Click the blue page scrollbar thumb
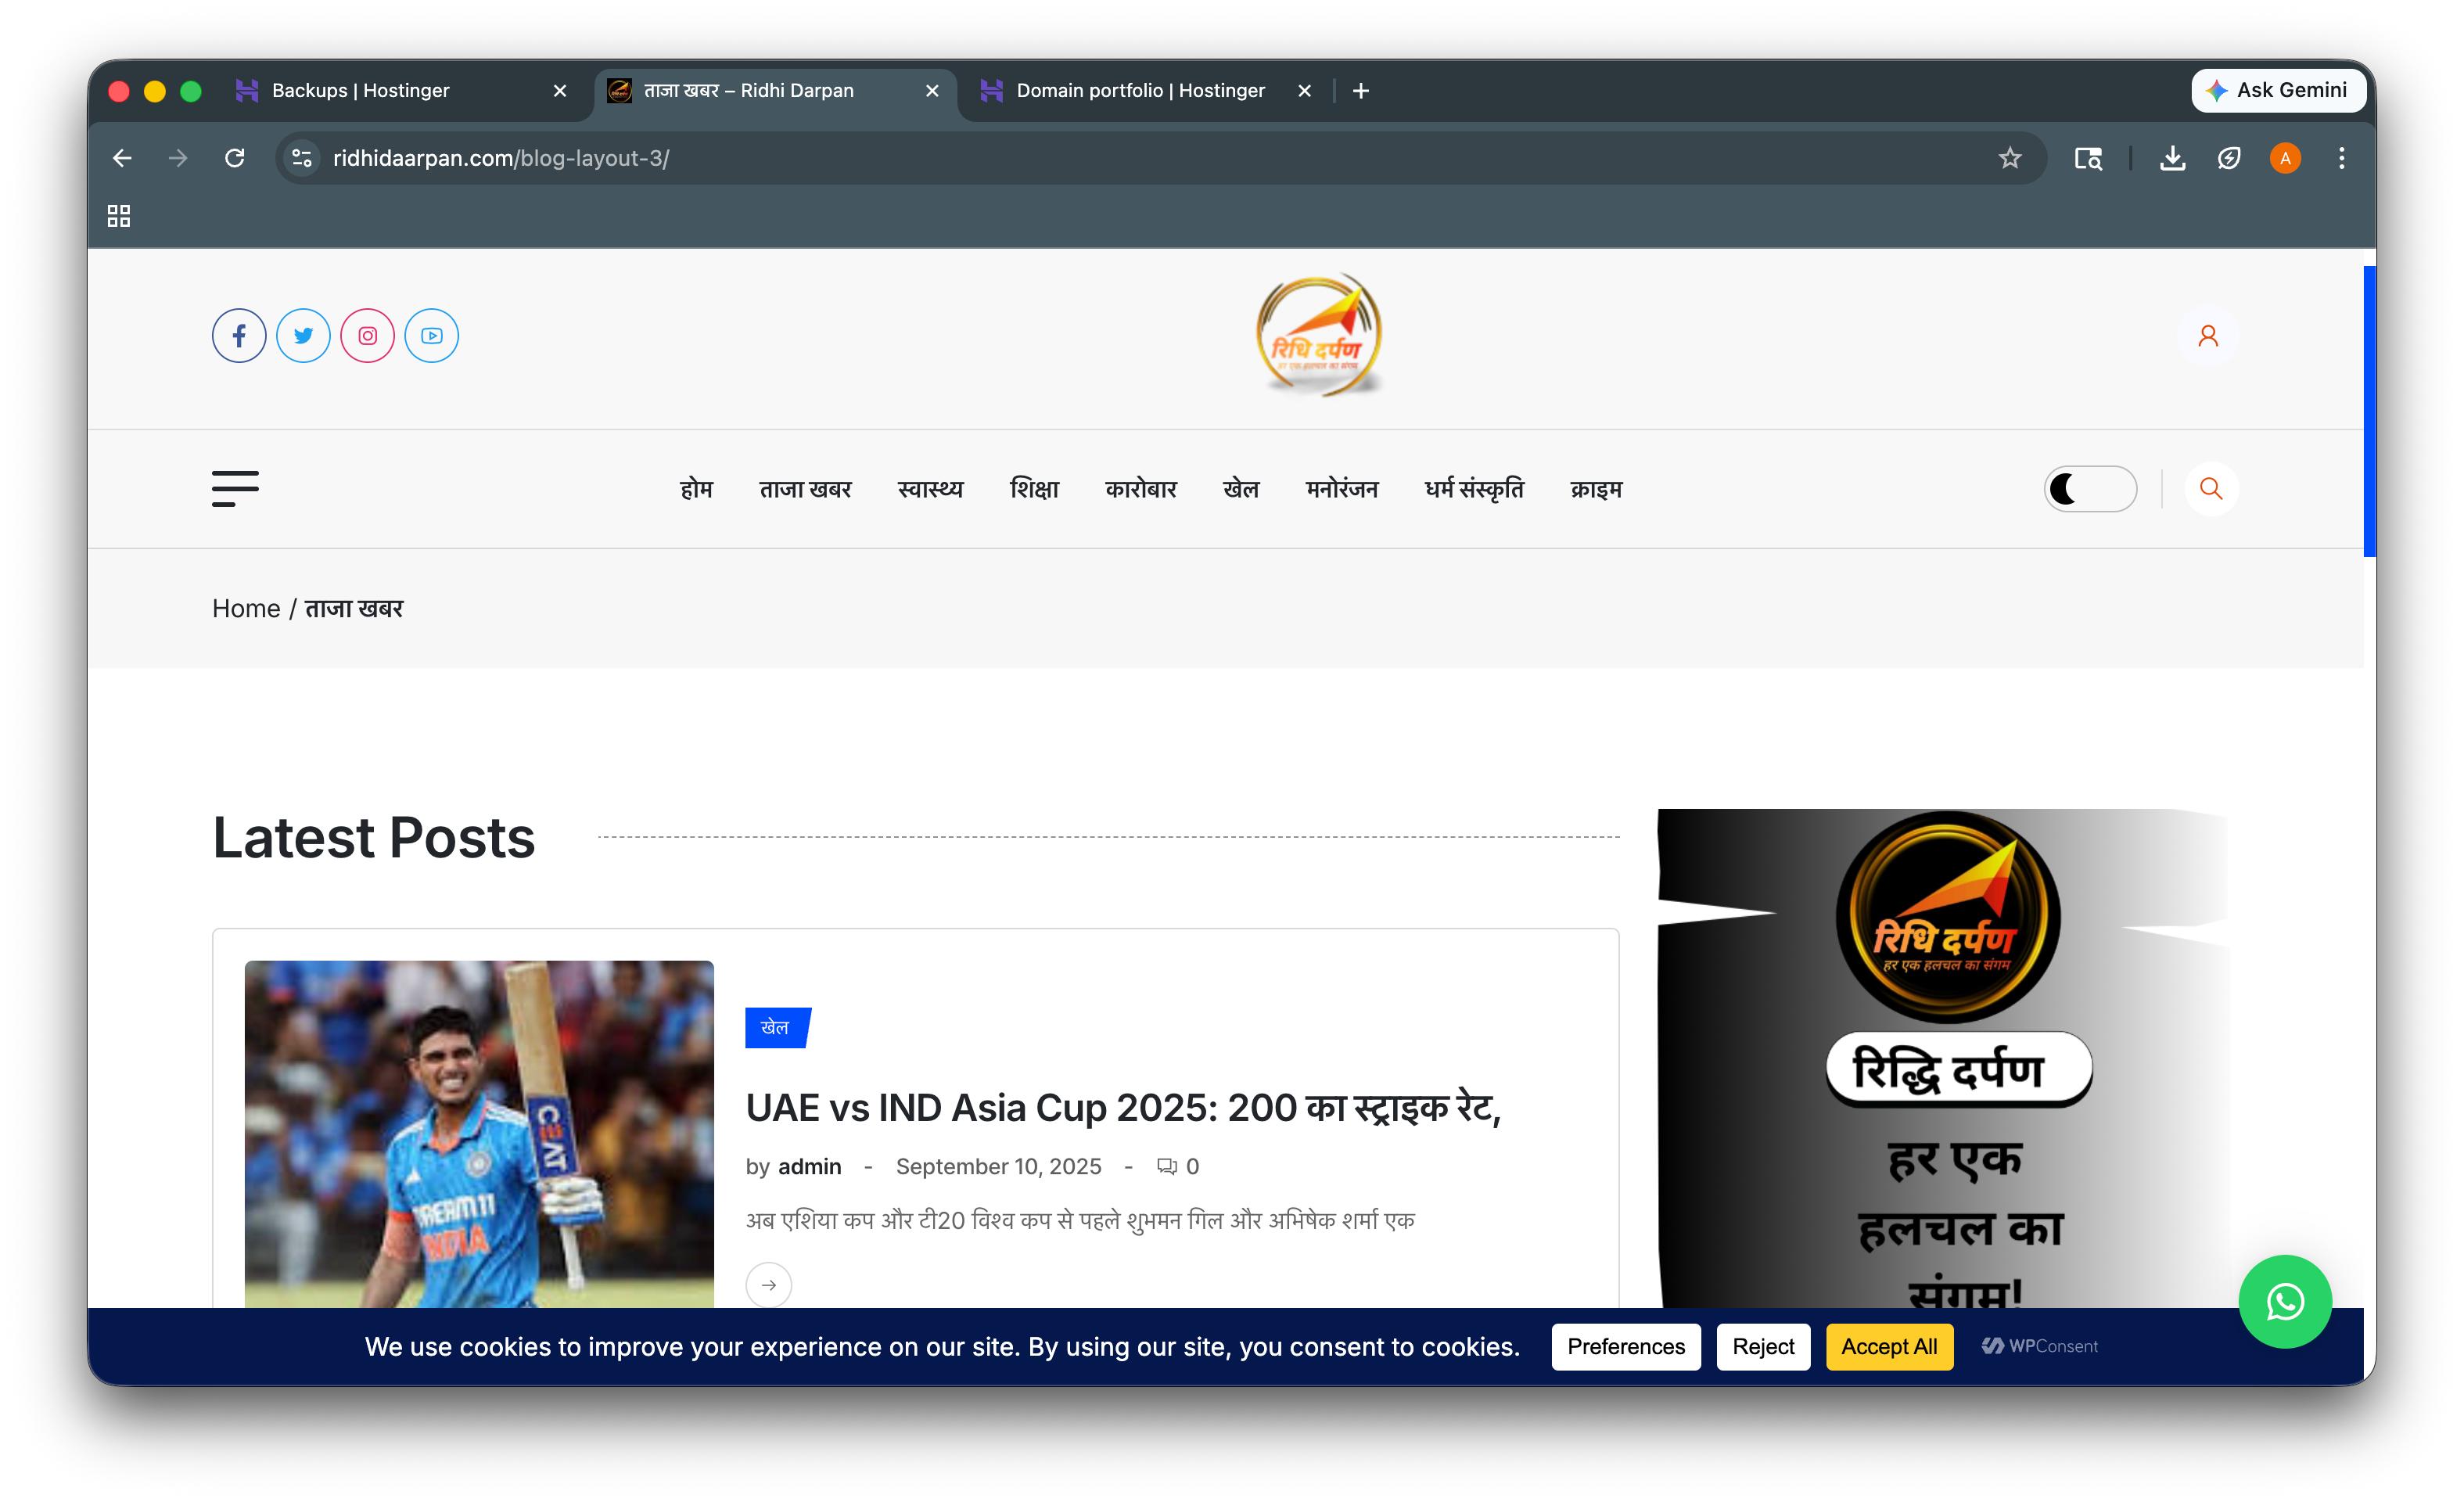2464x1502 pixels. (2369, 411)
